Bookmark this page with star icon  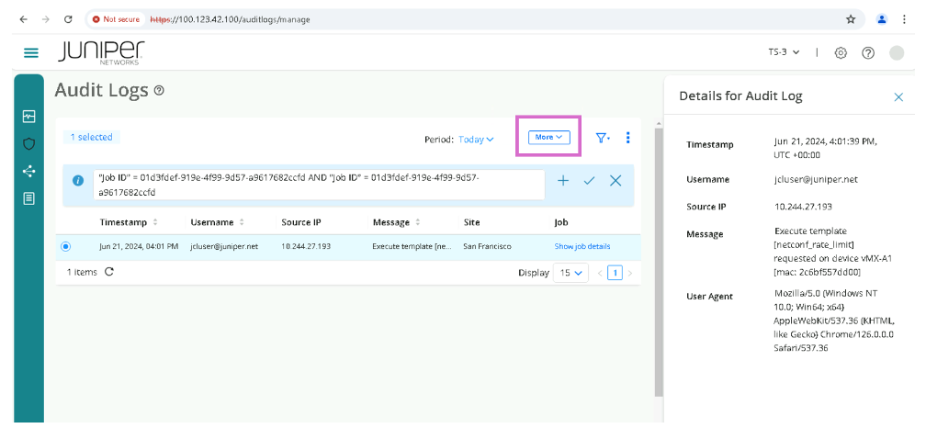click(851, 19)
